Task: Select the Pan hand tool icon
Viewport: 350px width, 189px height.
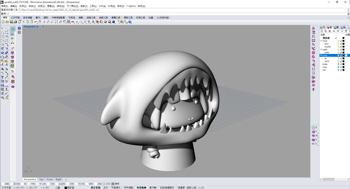Action: pyautogui.click(x=40, y=22)
